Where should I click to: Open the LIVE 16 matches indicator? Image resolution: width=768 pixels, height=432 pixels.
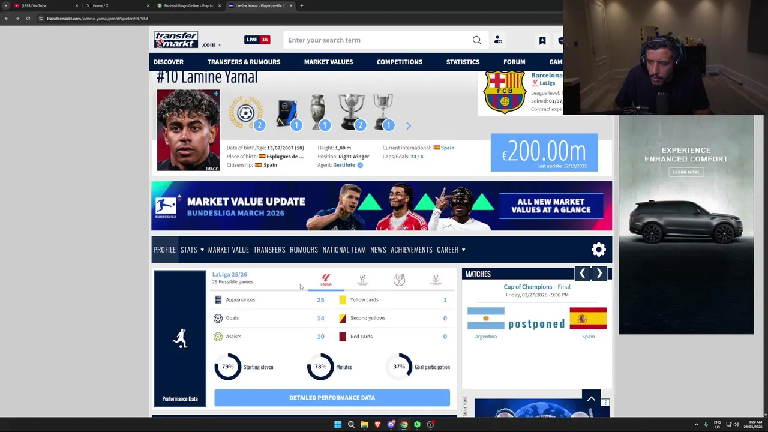coord(257,40)
